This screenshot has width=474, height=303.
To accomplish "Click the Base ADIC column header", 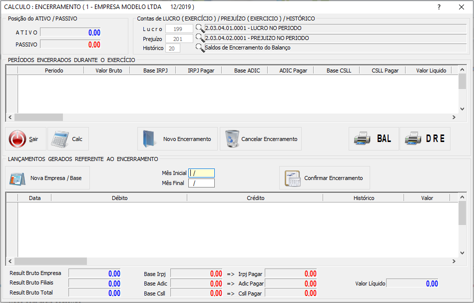I will pyautogui.click(x=245, y=70).
